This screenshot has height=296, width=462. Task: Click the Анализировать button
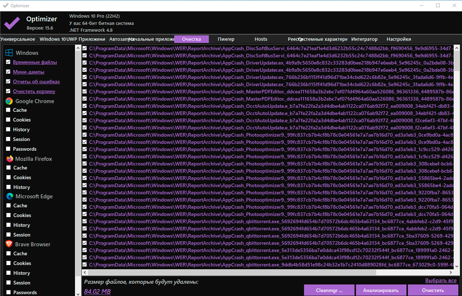[x=381, y=290]
